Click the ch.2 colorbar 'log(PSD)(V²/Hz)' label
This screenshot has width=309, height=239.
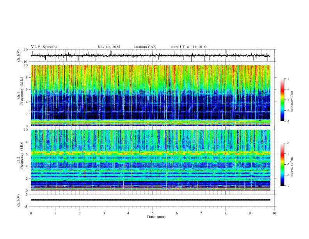point(292,166)
